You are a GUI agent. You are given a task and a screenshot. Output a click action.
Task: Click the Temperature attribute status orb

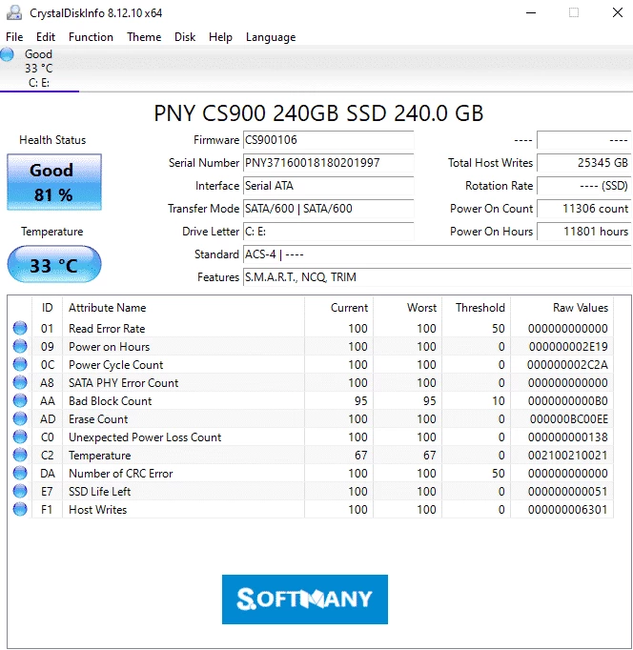20,456
